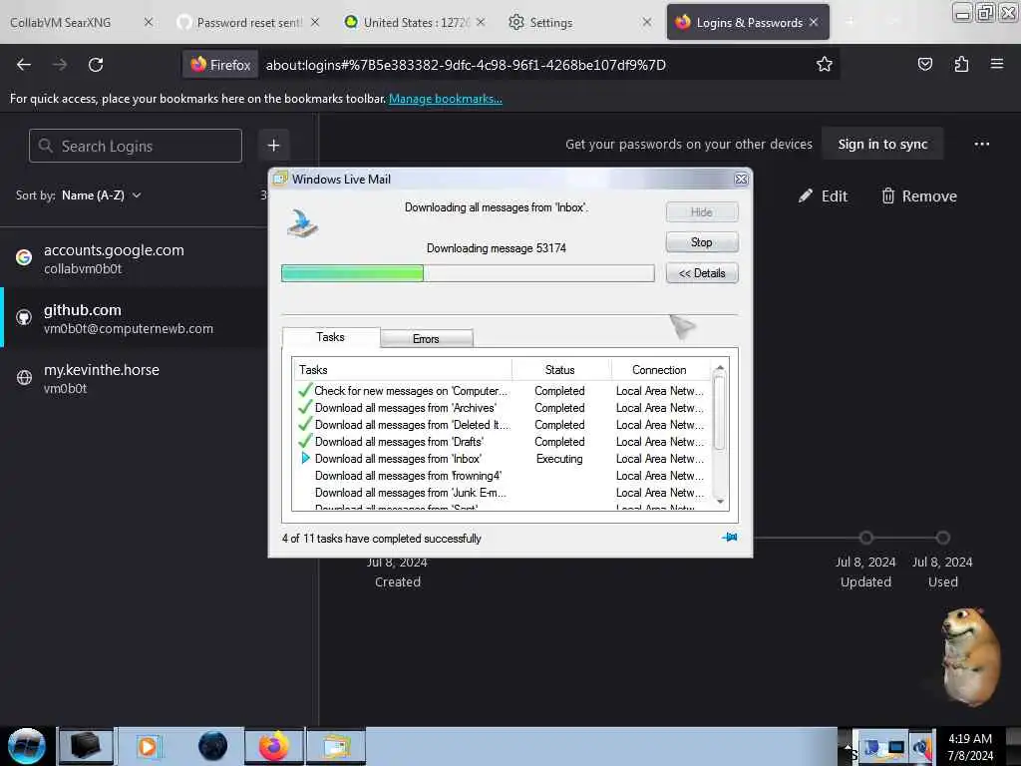
Task: Click the Used timeline marker dot
Action: click(x=942, y=538)
